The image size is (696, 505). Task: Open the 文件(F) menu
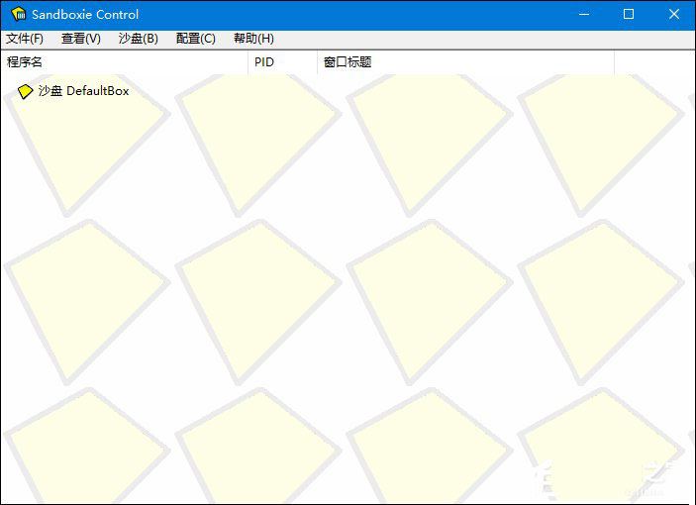[25, 39]
